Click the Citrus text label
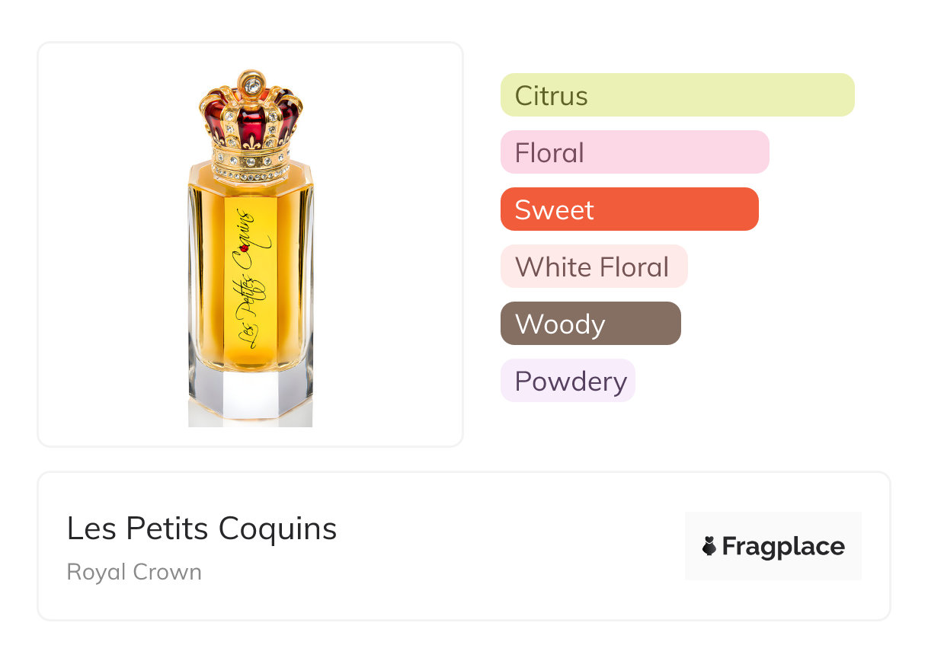 click(551, 96)
